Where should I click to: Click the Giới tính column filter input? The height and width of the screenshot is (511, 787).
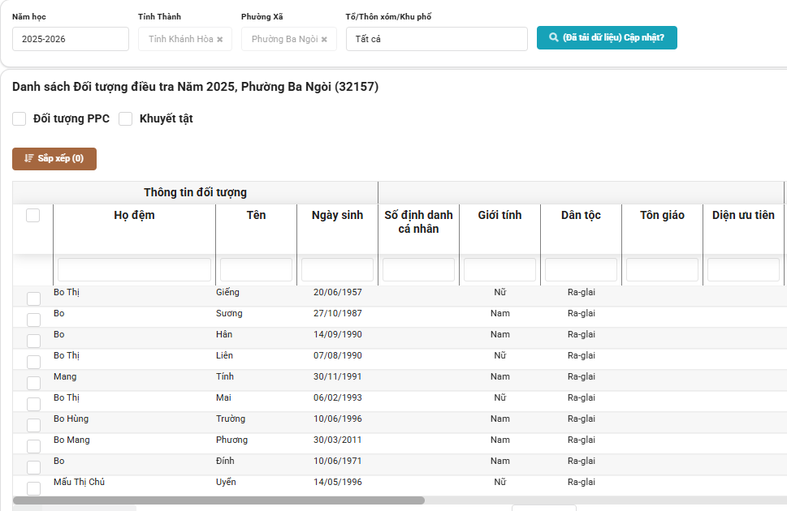(x=500, y=270)
